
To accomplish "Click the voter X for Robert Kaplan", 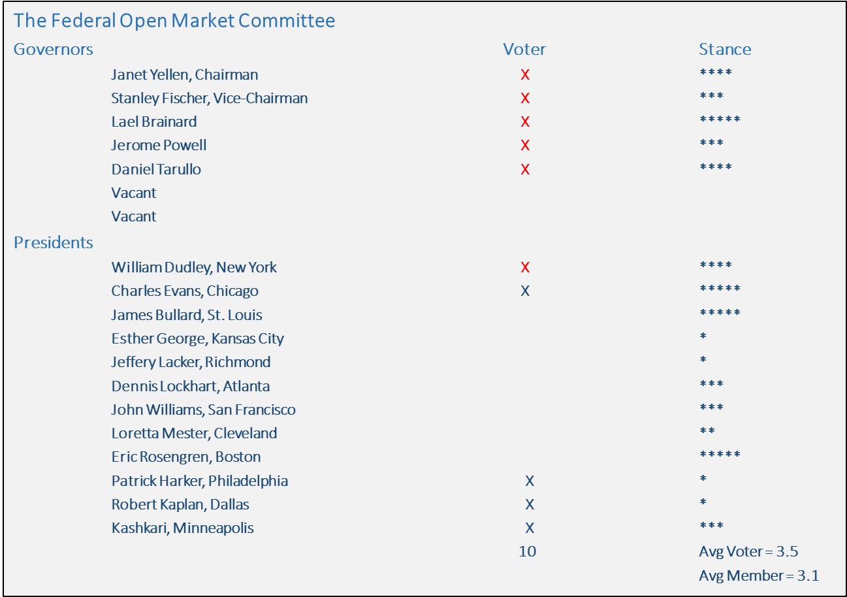I will point(530,505).
